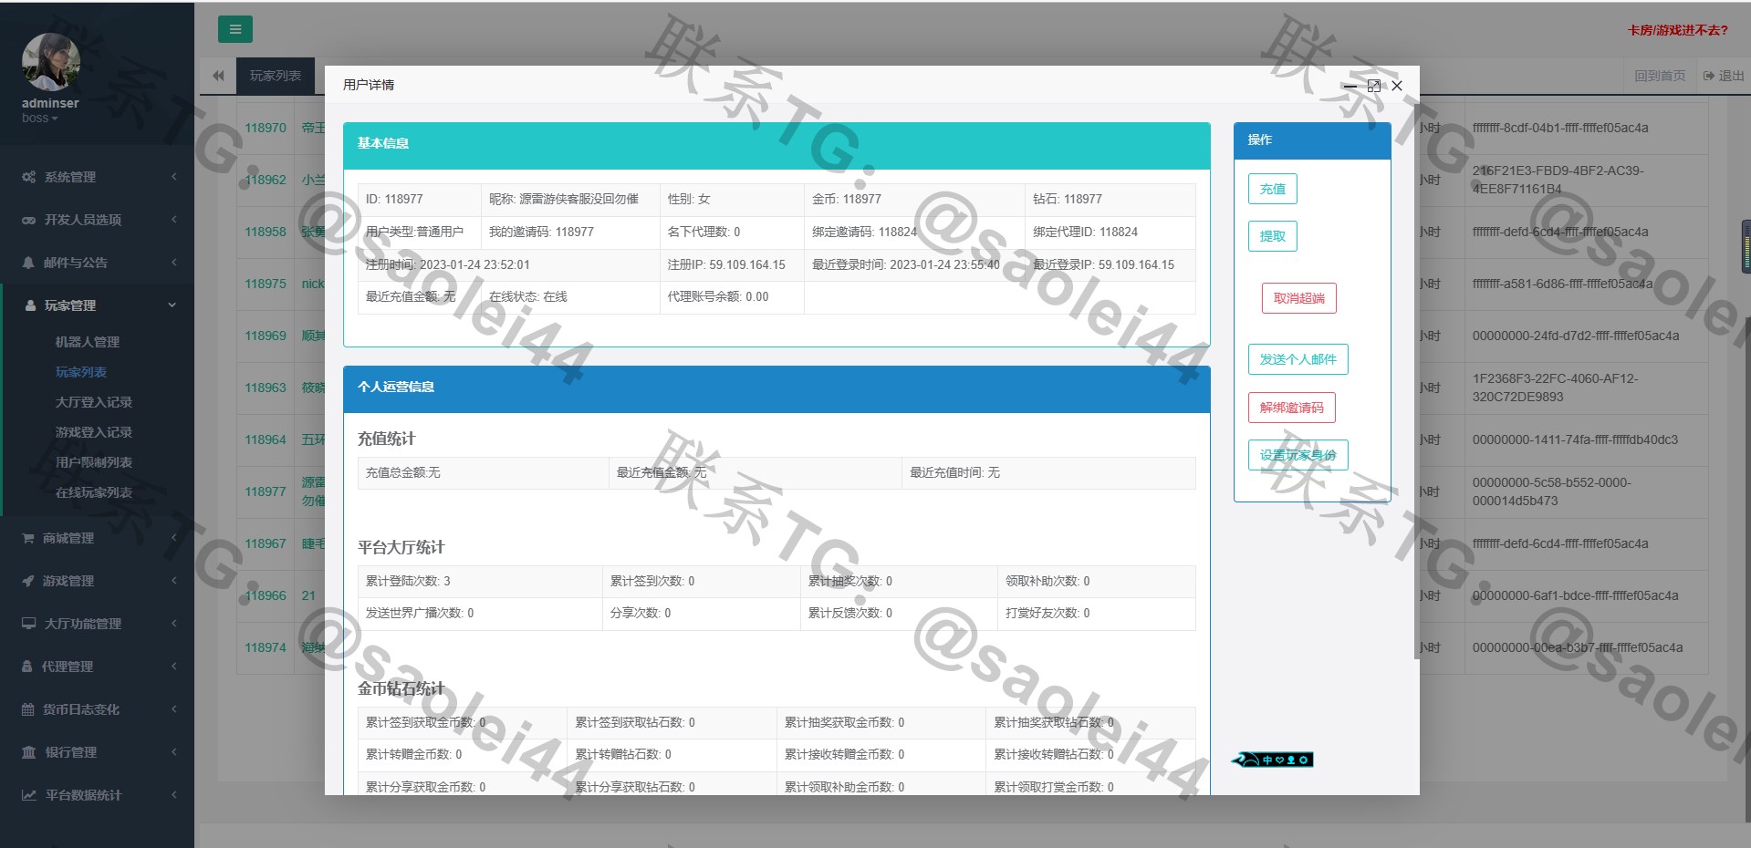Click the 系统管理 gears icon
The height and width of the screenshot is (848, 1751).
click(29, 177)
